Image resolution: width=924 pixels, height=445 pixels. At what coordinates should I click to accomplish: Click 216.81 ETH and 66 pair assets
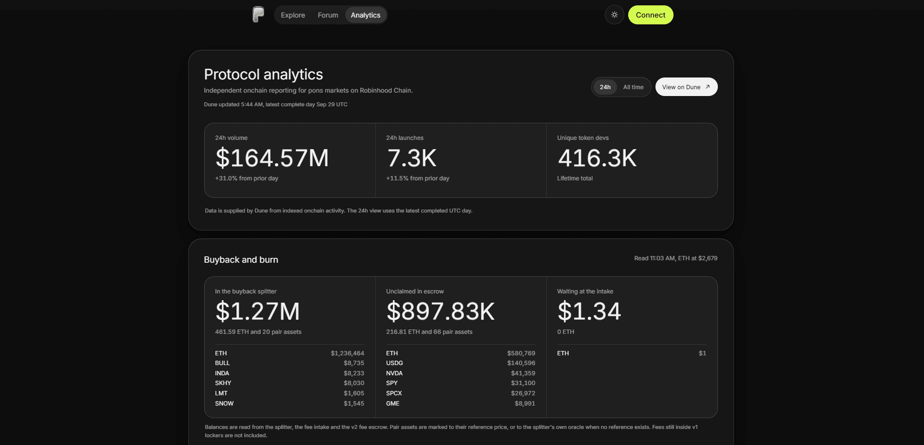(x=429, y=332)
